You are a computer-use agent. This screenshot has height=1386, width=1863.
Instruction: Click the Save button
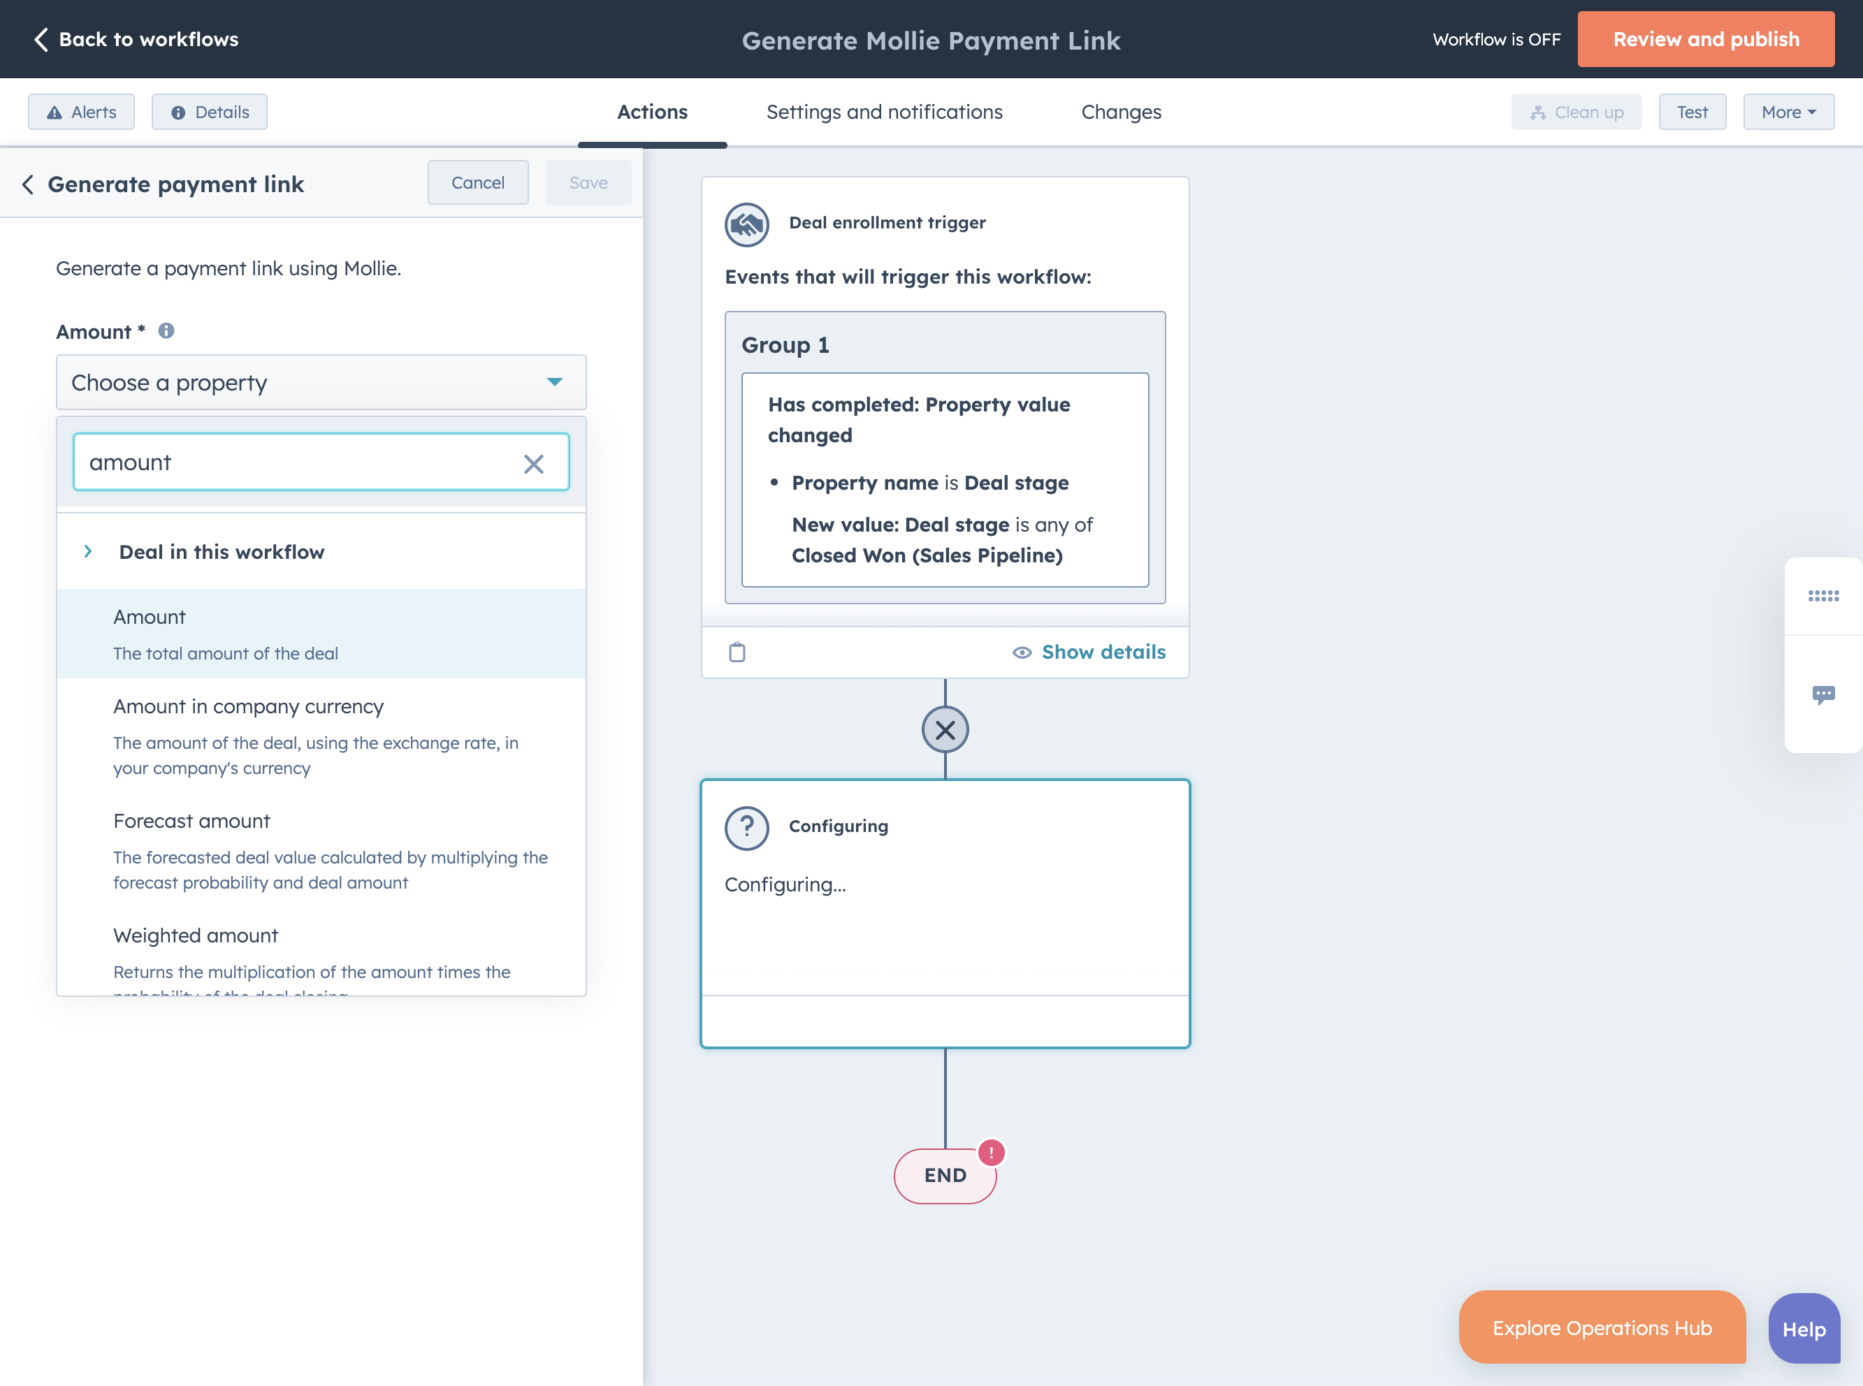tap(588, 182)
